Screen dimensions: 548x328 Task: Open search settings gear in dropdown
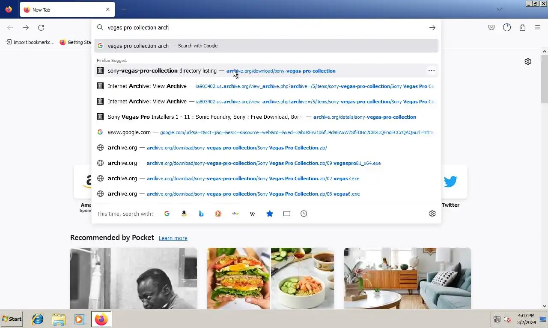pos(432,214)
